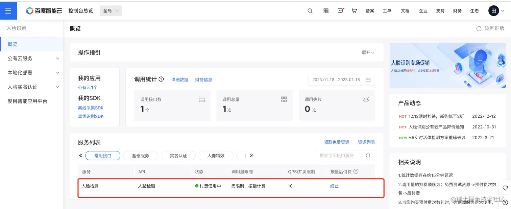
Task: Click 终止 for the 人脸检测 service
Action: (334, 186)
